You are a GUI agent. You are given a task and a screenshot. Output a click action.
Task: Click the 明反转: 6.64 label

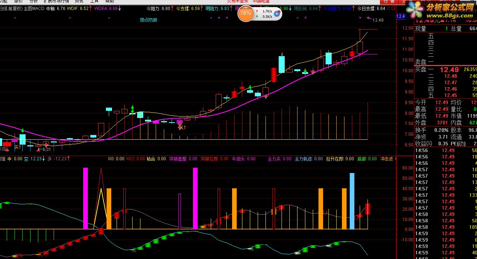pos(306,9)
